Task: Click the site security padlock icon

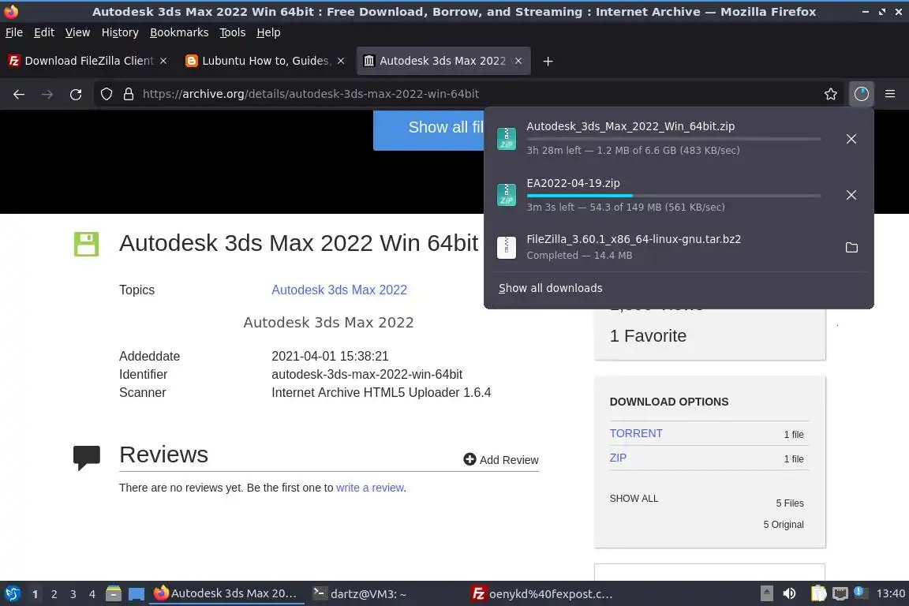Action: [x=129, y=94]
